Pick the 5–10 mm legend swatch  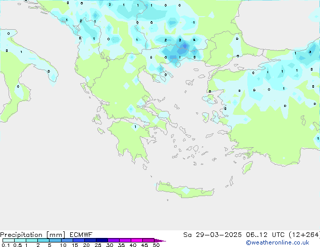[55, 240]
